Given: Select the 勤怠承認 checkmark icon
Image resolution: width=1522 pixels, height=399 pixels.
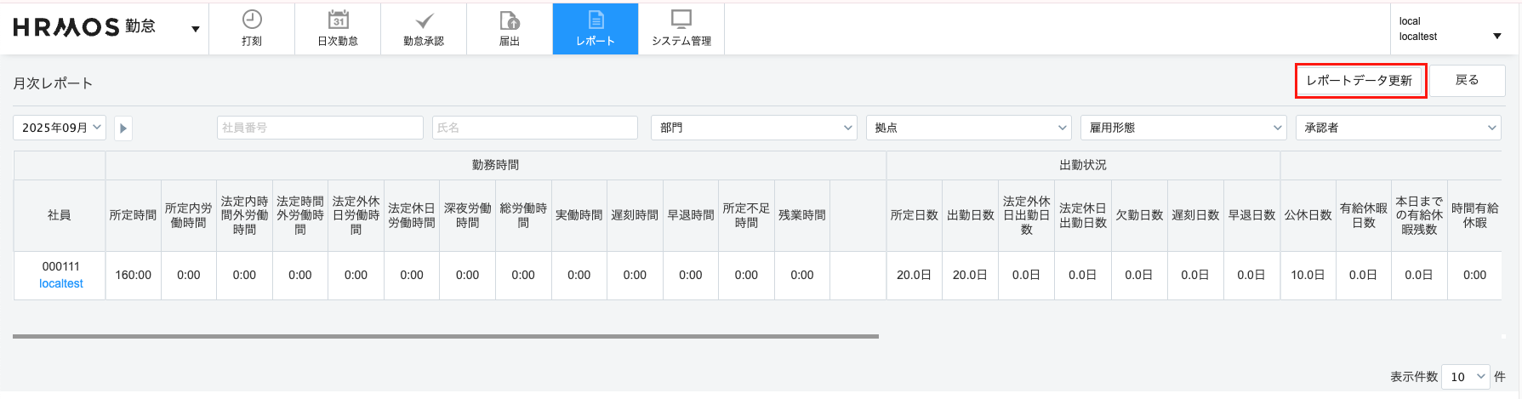Looking at the screenshot, I should click(424, 20).
